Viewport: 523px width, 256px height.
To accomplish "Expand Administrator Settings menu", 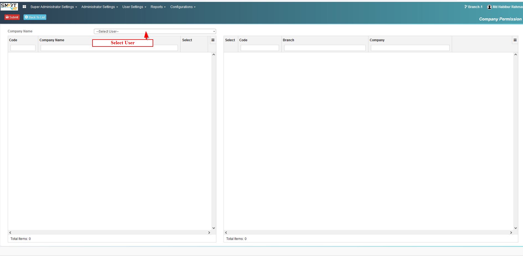I will [x=99, y=7].
